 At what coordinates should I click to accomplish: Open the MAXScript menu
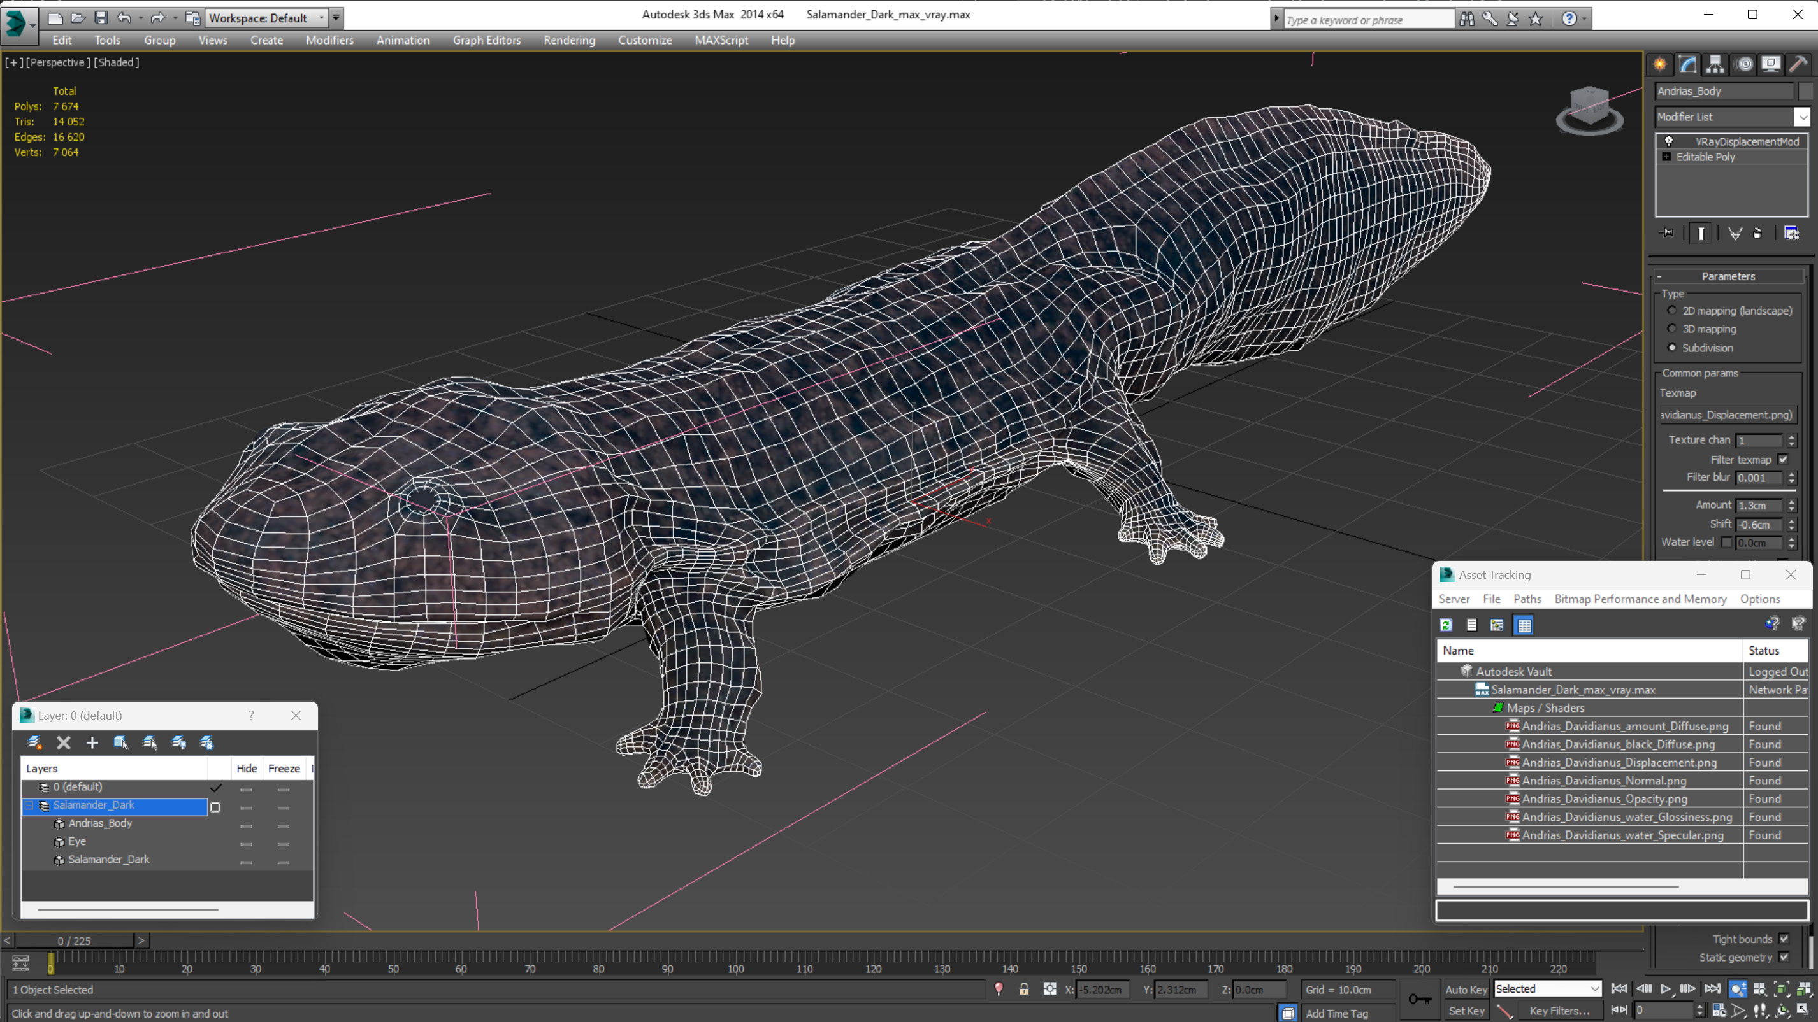[x=721, y=40]
